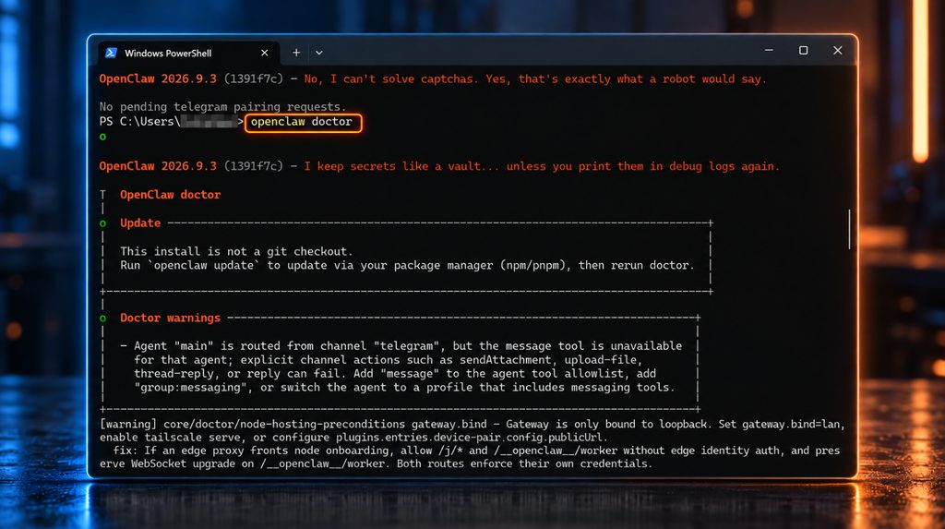
Task: Maximize the terminal window
Action: pyautogui.click(x=804, y=51)
